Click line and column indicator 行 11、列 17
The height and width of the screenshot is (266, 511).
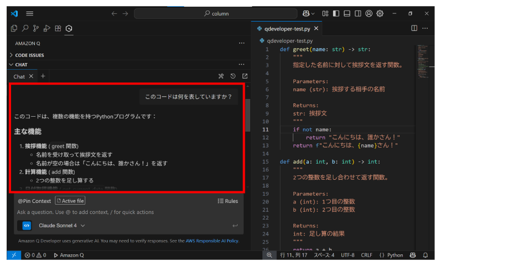pos(293,255)
